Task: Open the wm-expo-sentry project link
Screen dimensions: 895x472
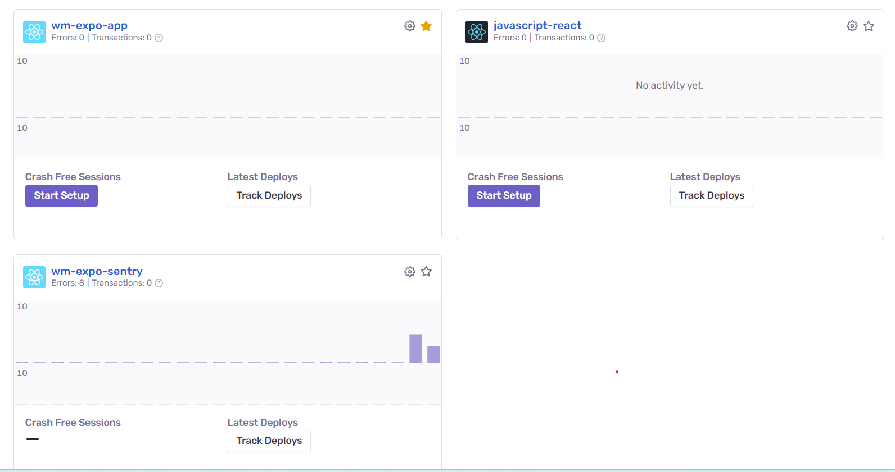Action: click(x=97, y=271)
